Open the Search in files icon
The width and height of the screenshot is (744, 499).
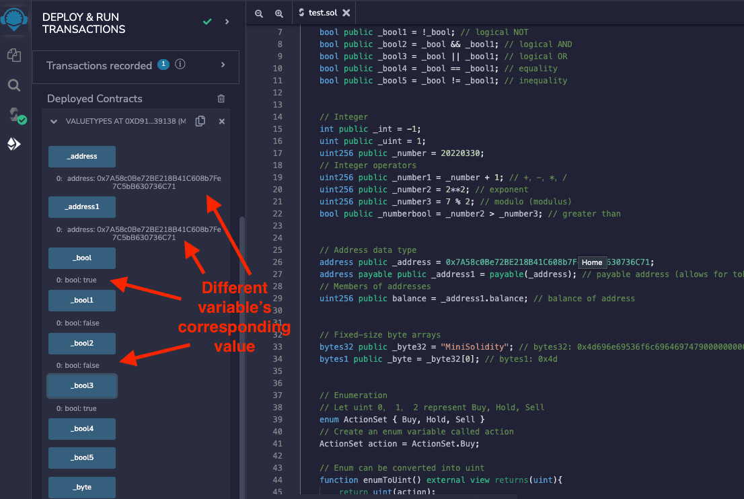(x=14, y=85)
